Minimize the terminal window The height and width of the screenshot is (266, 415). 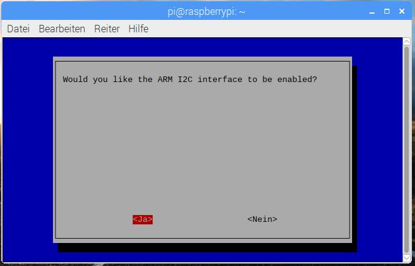(372, 11)
